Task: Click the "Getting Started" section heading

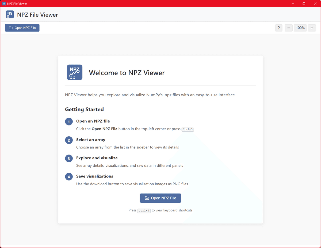Action: click(x=84, y=109)
